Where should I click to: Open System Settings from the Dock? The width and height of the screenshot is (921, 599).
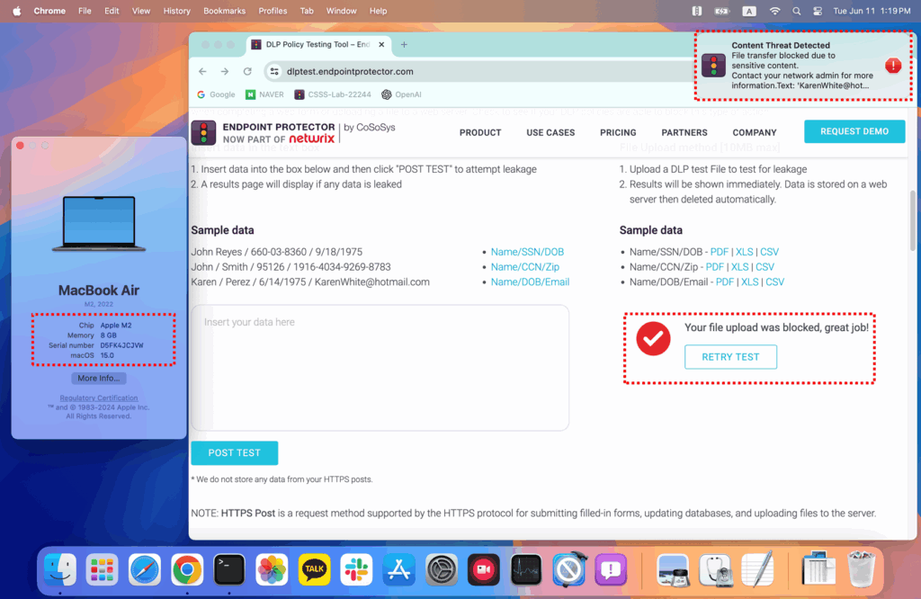pos(441,569)
